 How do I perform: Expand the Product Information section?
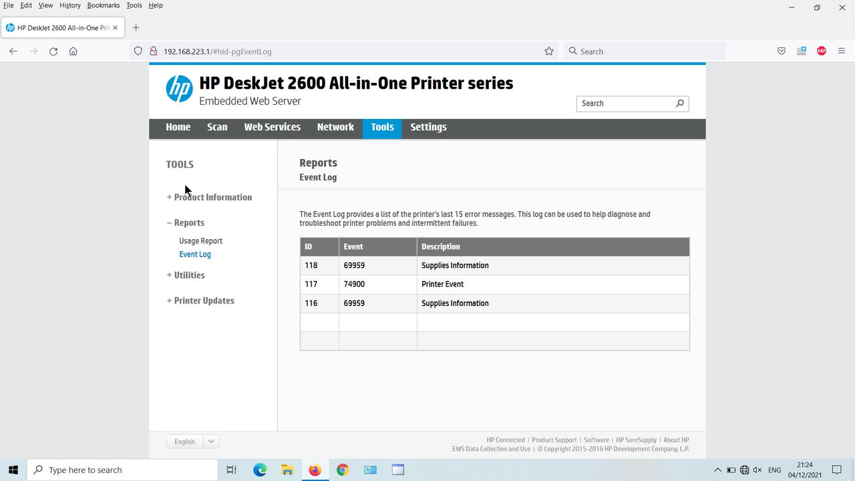tap(209, 197)
